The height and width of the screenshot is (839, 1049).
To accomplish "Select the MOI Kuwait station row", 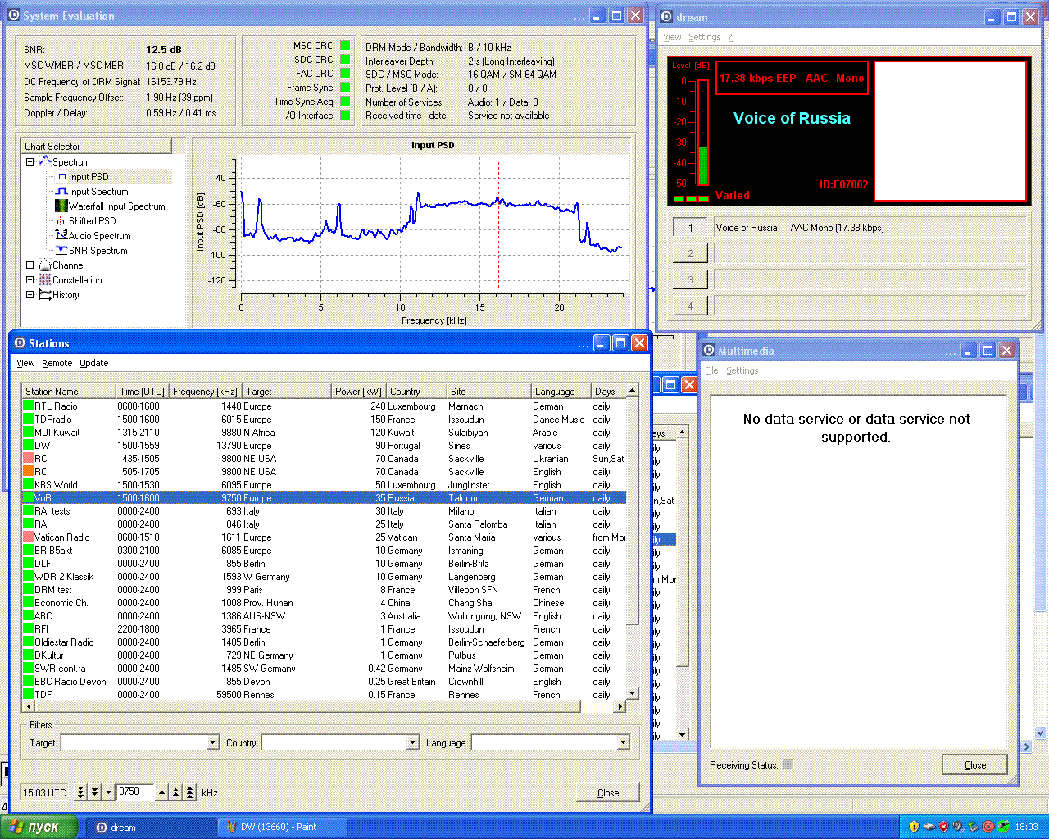I will point(324,433).
